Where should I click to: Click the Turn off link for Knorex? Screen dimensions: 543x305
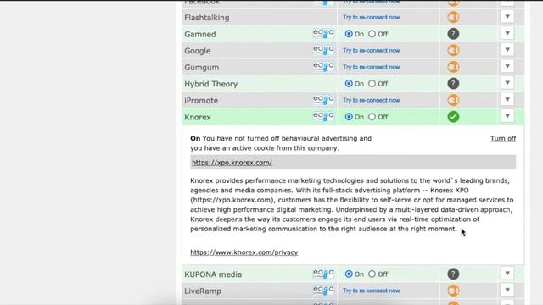coord(503,139)
